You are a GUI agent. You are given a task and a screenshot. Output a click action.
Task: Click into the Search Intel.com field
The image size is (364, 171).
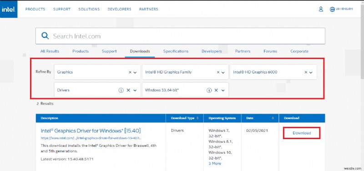180,36
